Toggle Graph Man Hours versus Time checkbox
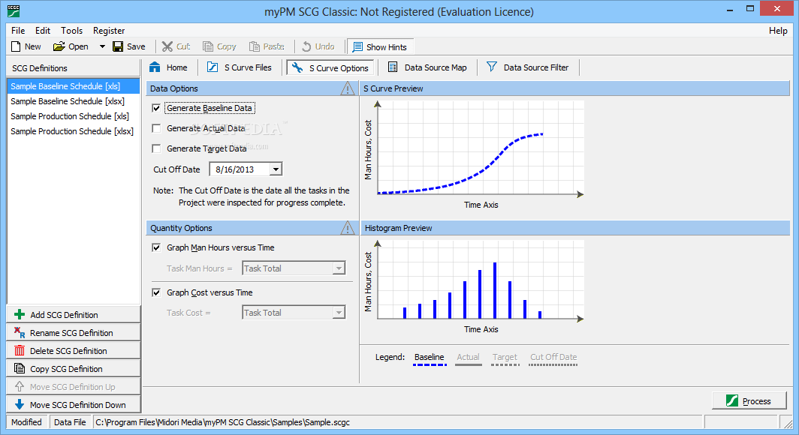This screenshot has height=435, width=799. click(x=156, y=247)
